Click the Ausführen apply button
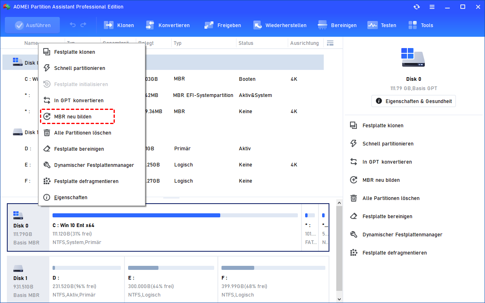This screenshot has height=303, width=485. [x=32, y=25]
